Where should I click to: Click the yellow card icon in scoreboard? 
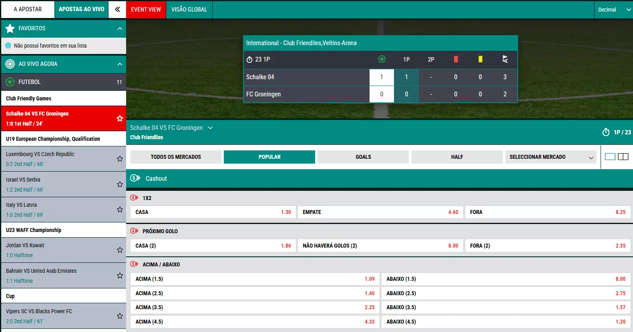click(480, 59)
